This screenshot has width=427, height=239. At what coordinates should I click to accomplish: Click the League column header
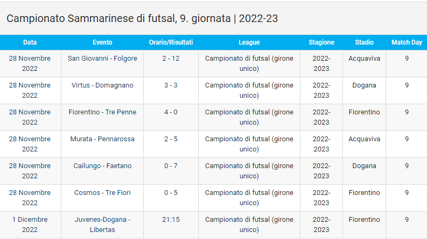coord(249,42)
